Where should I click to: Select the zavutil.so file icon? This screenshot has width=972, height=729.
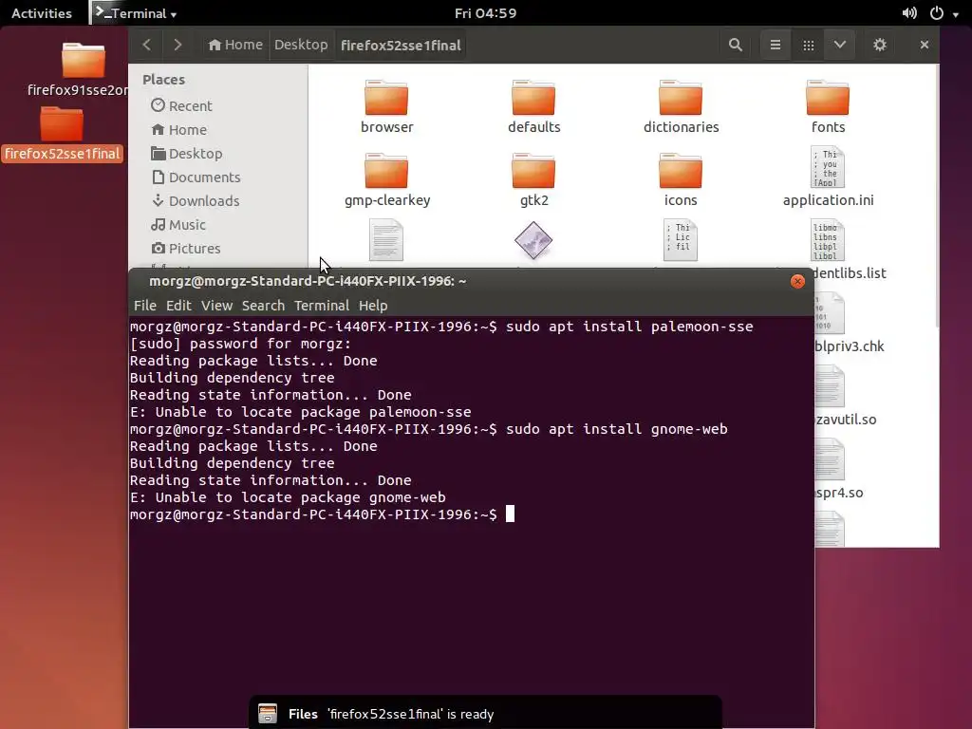pyautogui.click(x=830, y=387)
